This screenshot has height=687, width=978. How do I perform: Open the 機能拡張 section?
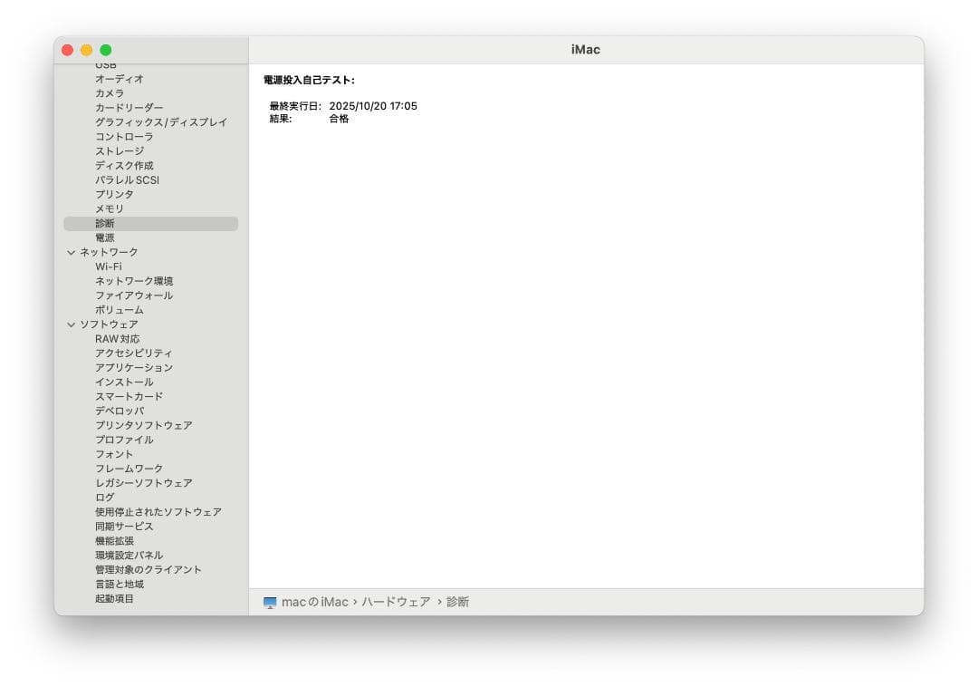pos(114,540)
